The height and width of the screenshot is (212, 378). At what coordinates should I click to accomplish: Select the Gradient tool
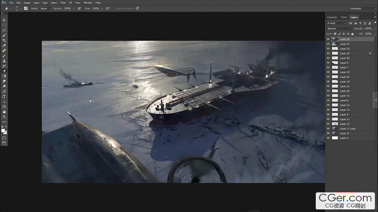click(x=4, y=76)
